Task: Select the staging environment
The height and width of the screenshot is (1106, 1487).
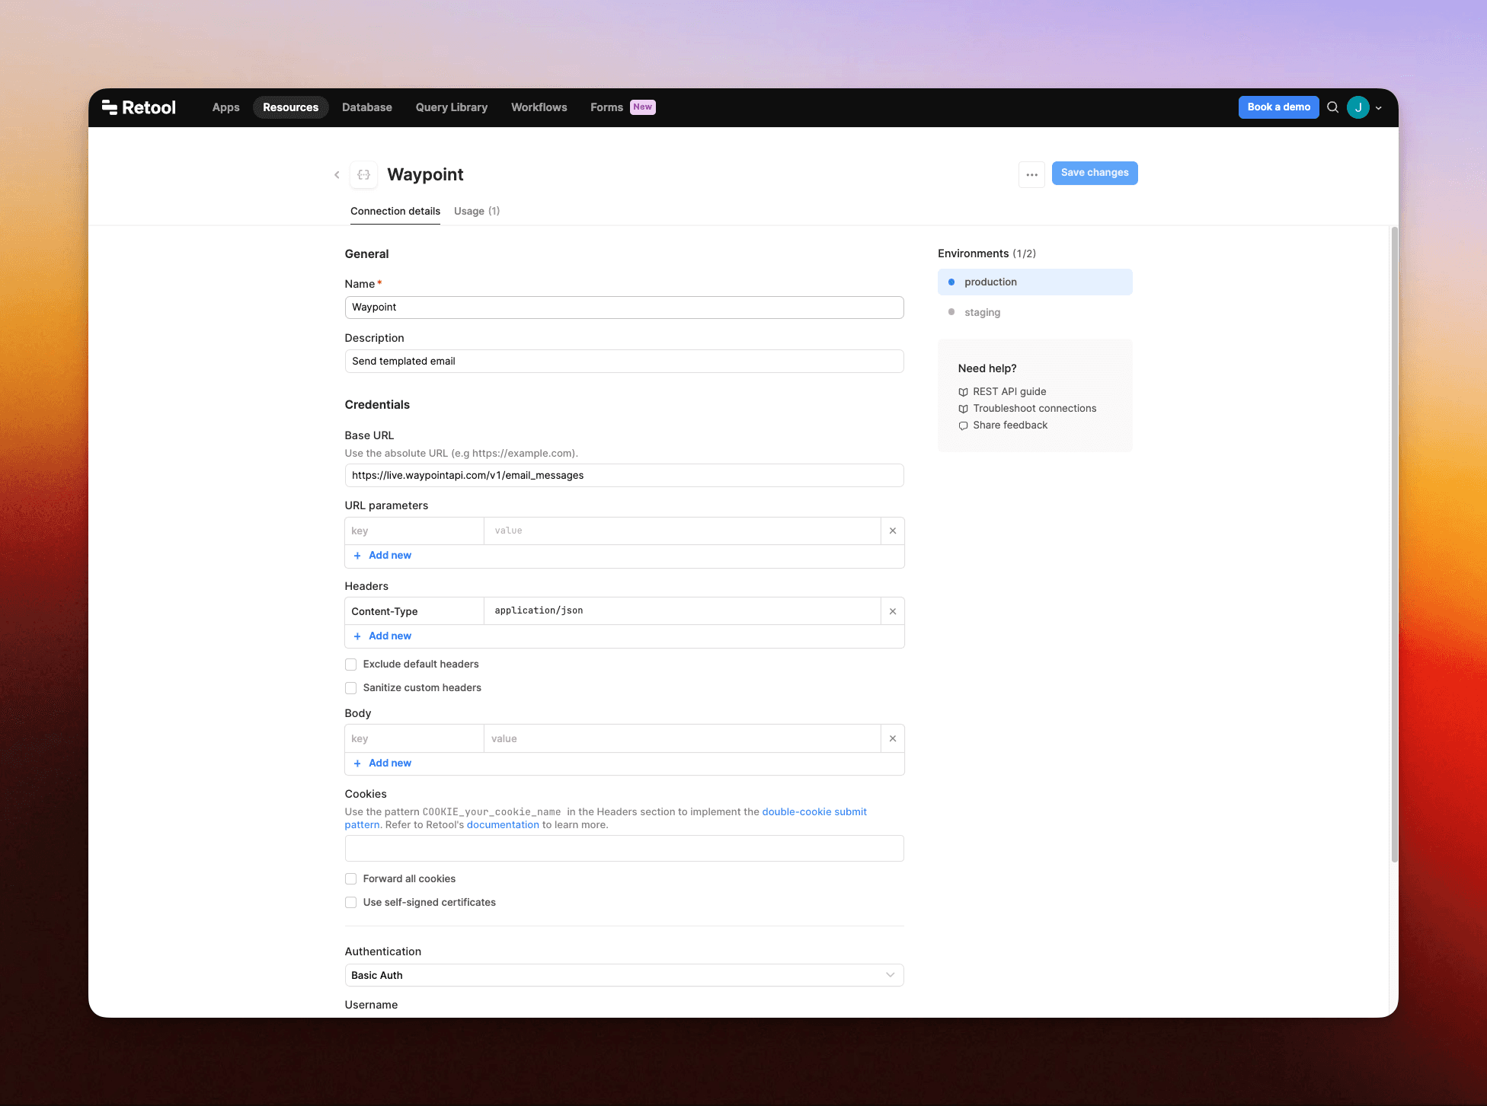Action: pos(982,312)
